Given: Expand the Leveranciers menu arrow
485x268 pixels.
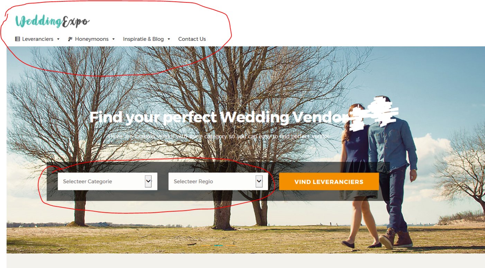Looking at the screenshot, I should [x=58, y=39].
